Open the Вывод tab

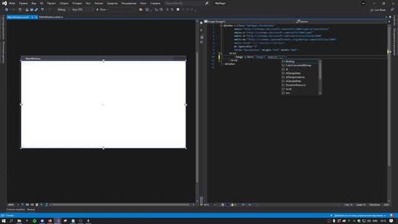point(31,210)
